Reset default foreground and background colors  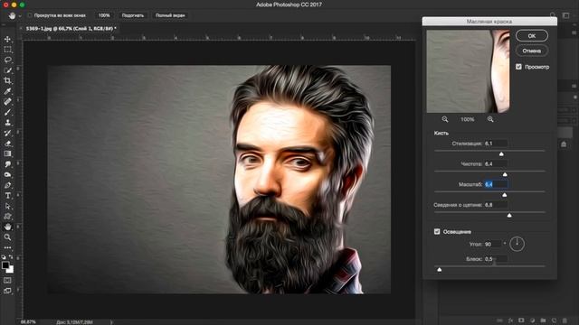[x=4, y=256]
